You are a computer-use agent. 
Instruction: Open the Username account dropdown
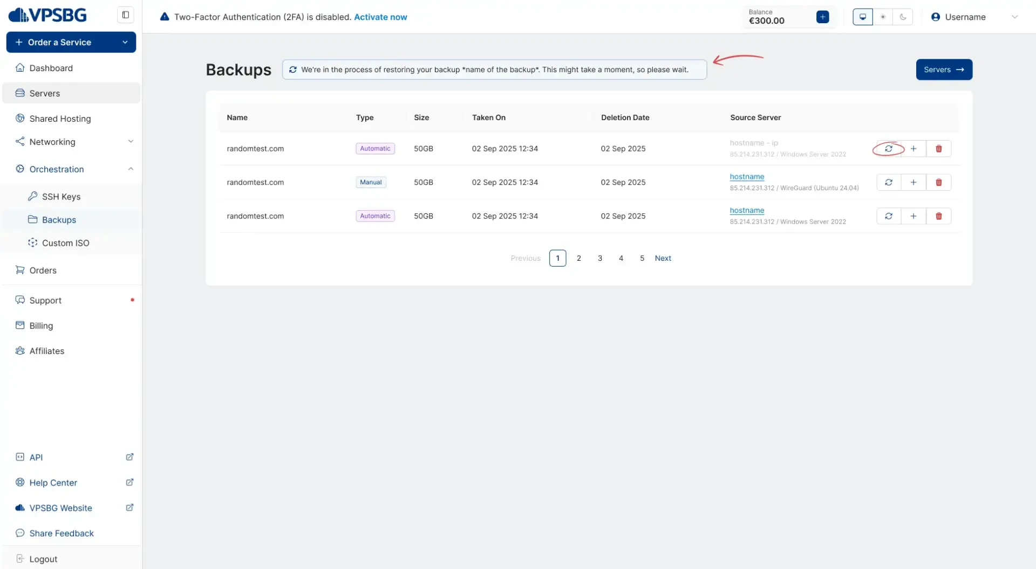tap(964, 17)
